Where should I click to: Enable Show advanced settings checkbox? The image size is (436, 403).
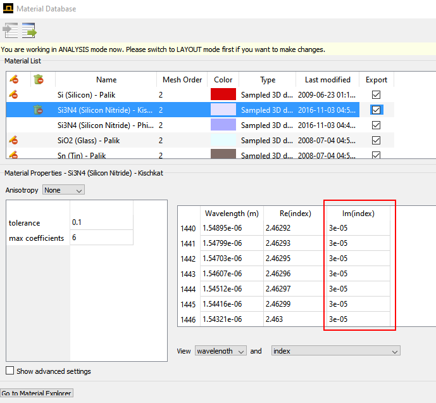pos(10,371)
